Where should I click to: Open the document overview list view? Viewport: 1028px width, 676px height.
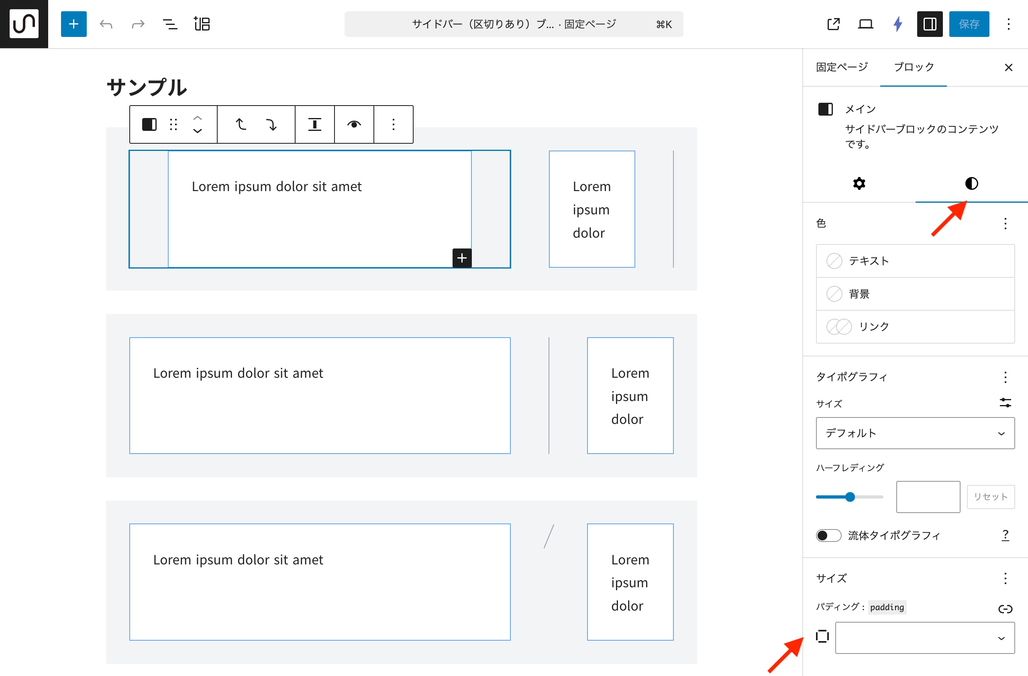[170, 24]
